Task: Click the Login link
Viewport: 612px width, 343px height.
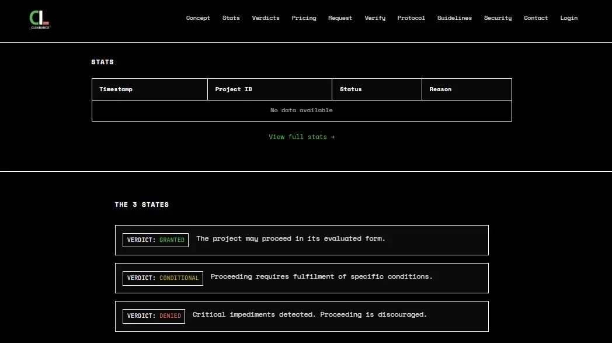Action: [569, 18]
